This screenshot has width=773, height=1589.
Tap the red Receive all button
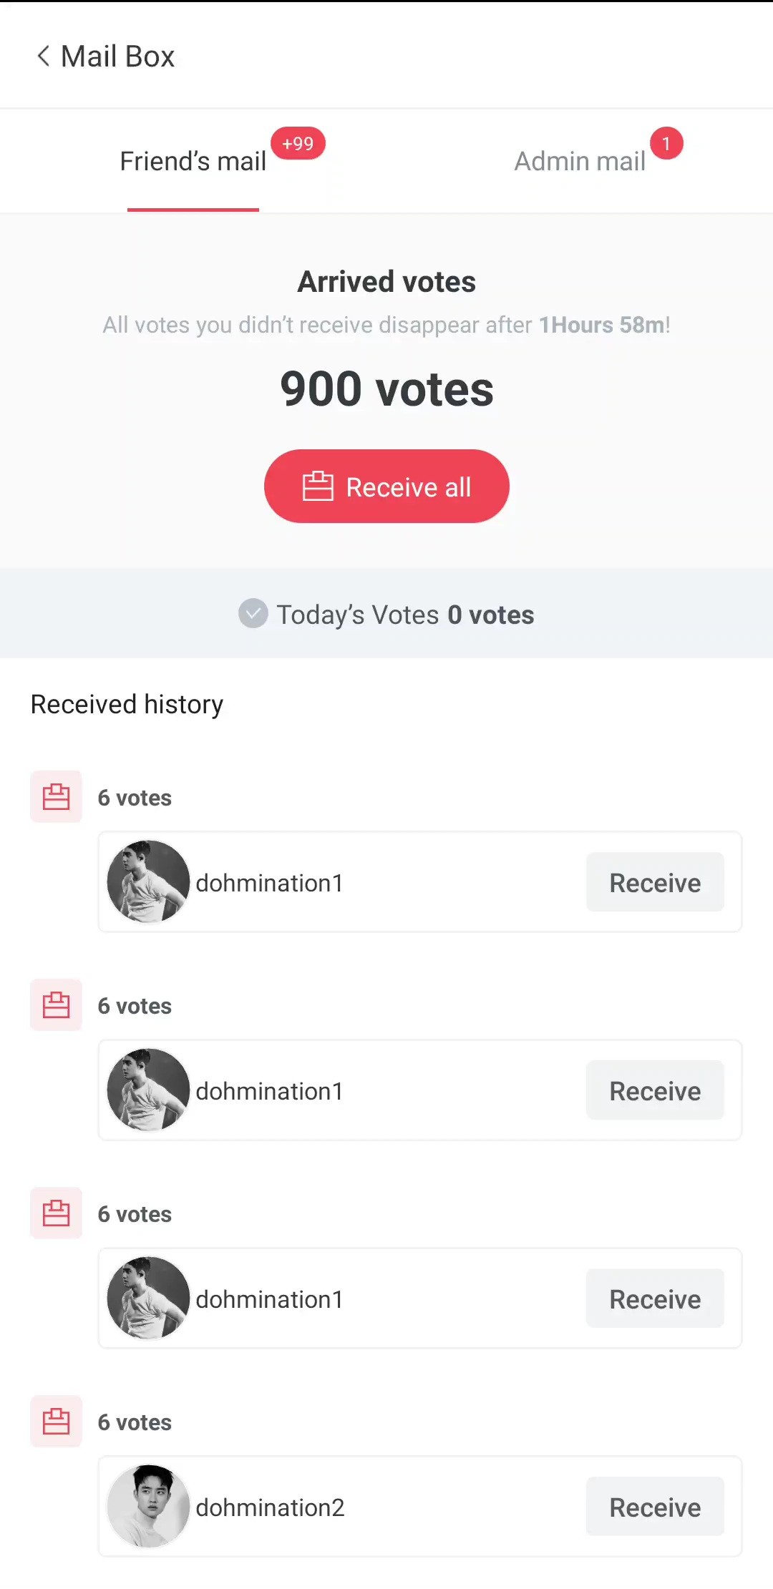click(x=386, y=486)
